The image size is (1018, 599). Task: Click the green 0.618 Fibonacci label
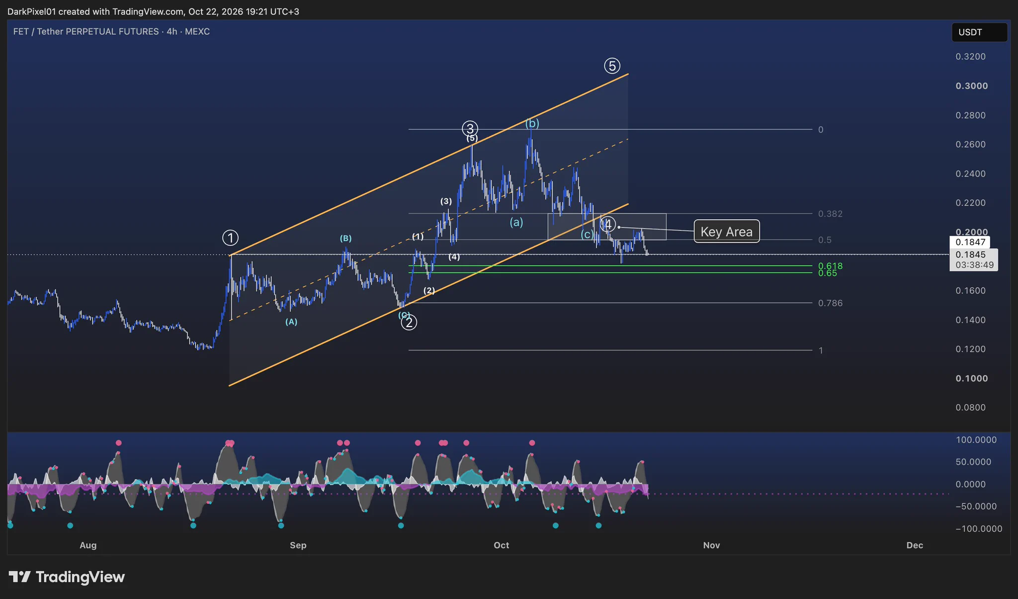pos(830,266)
